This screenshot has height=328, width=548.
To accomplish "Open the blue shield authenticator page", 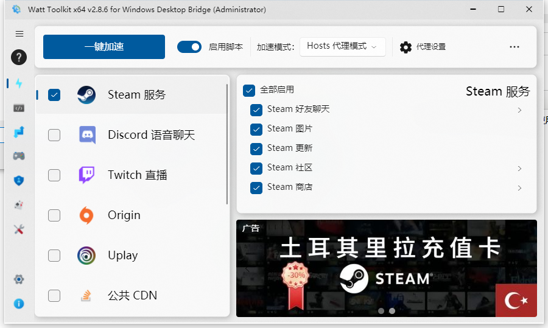I will pyautogui.click(x=19, y=180).
